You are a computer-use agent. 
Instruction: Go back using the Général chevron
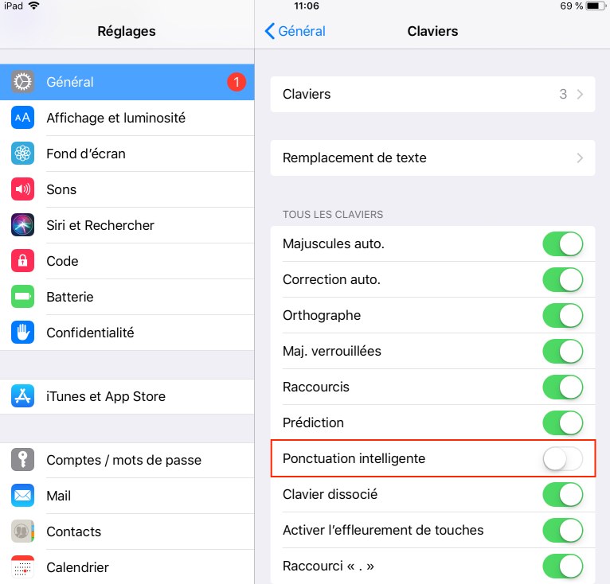point(269,31)
